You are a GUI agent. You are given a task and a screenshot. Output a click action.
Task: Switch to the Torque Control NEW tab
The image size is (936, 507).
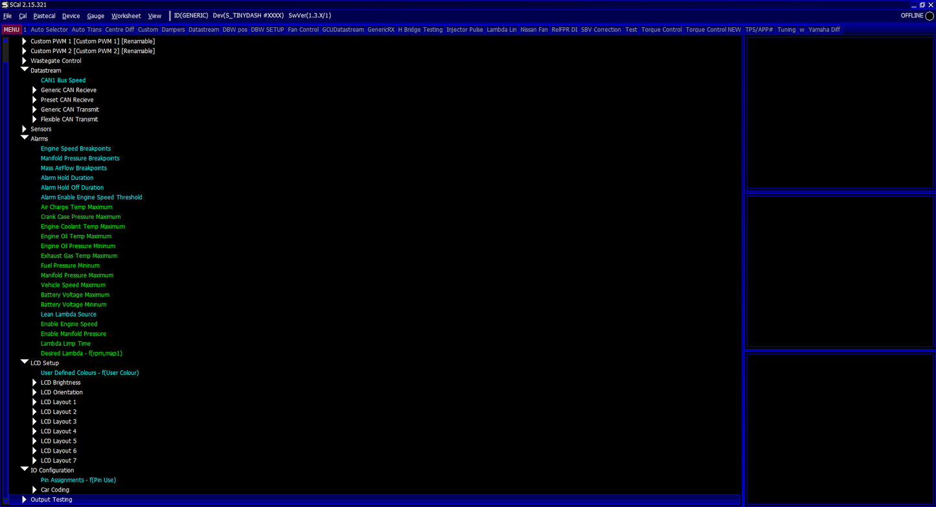point(713,30)
